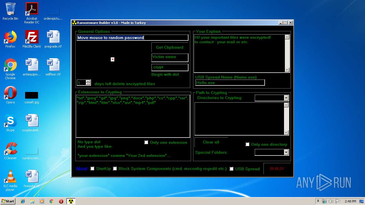The width and height of the screenshot is (365, 205).
Task: Click the network tray icon
Action: (x=324, y=201)
